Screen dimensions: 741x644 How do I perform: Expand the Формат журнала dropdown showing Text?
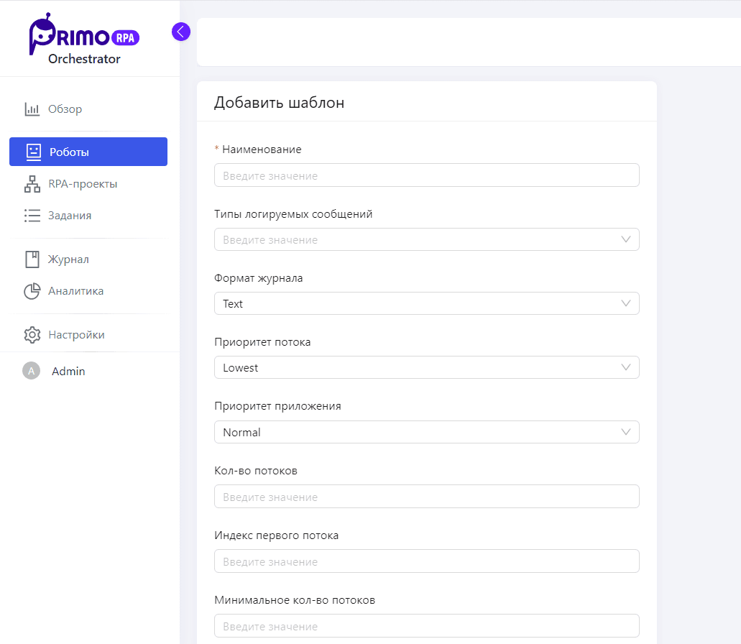(x=426, y=303)
